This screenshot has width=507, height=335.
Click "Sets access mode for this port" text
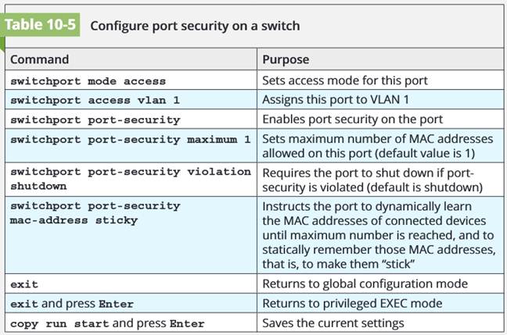pyautogui.click(x=345, y=80)
